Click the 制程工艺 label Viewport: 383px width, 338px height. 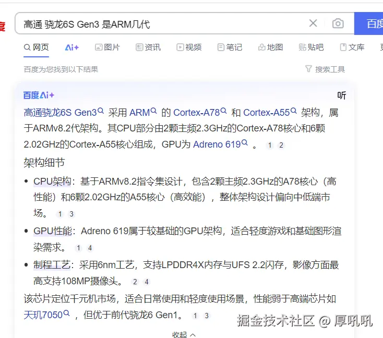click(x=52, y=265)
